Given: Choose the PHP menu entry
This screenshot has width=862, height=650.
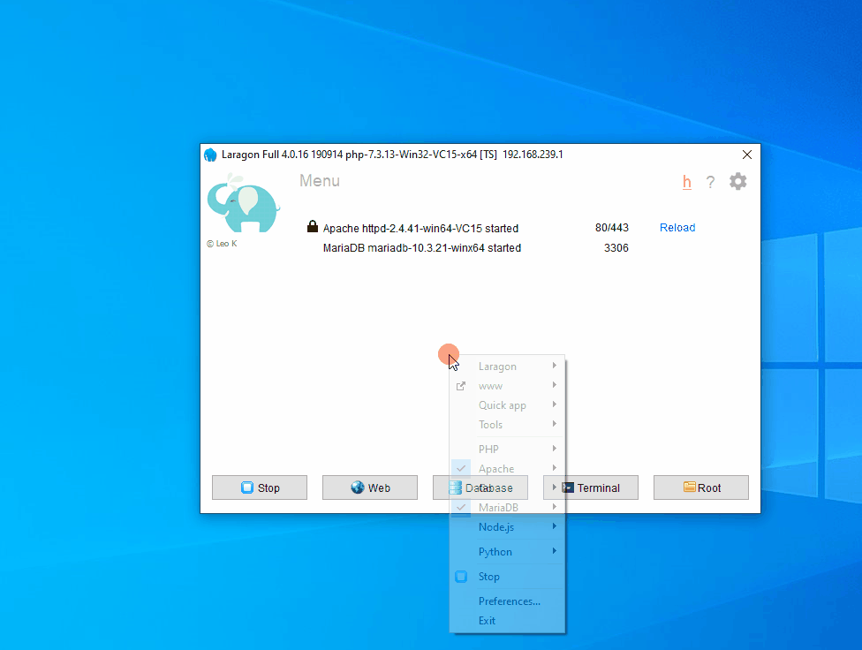Looking at the screenshot, I should (508, 449).
